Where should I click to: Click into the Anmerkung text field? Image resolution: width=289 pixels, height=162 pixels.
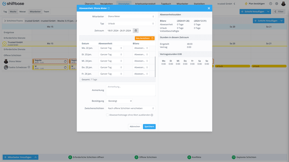coord(131,90)
